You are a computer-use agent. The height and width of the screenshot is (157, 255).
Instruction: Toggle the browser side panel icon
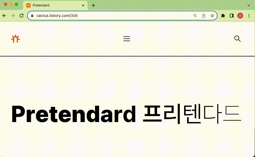tap(232, 16)
